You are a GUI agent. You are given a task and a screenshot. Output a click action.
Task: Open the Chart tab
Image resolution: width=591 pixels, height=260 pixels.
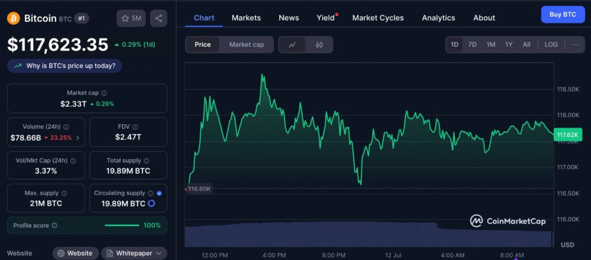coord(204,18)
